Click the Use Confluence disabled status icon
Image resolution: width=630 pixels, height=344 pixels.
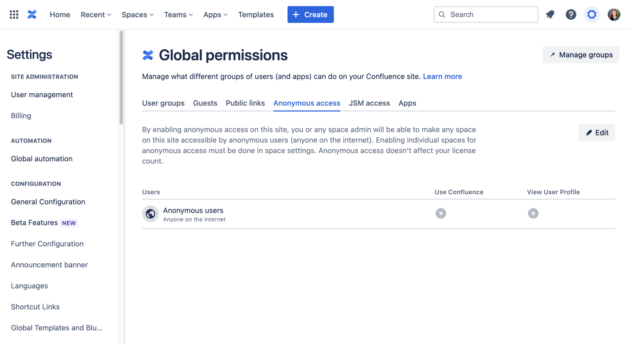pyautogui.click(x=441, y=213)
